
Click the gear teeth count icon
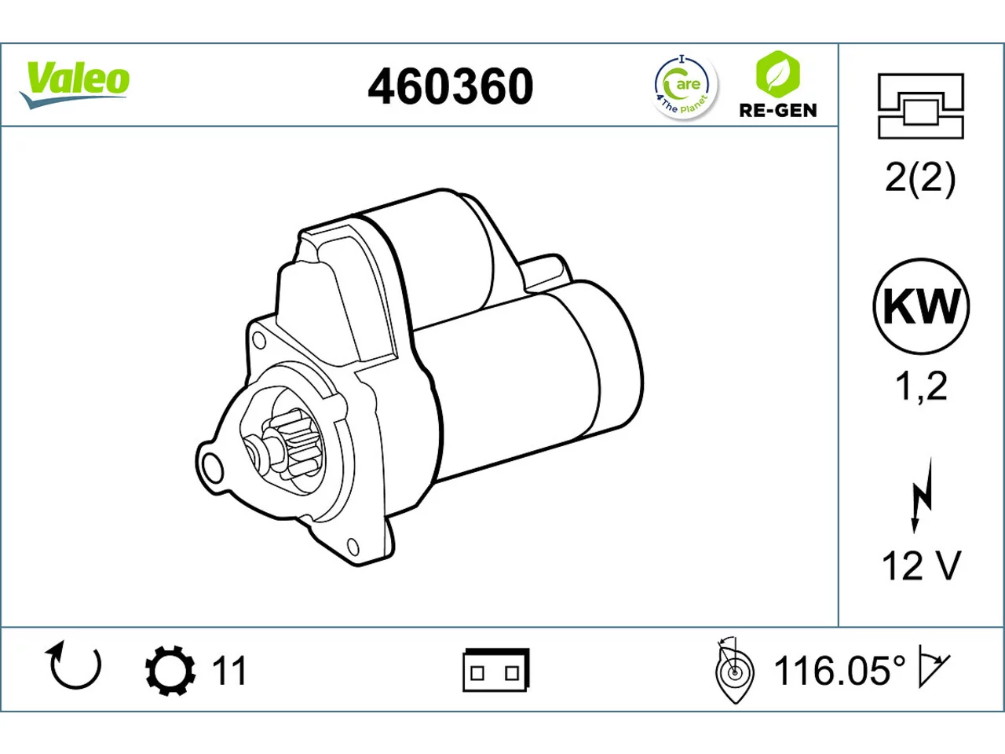(170, 671)
